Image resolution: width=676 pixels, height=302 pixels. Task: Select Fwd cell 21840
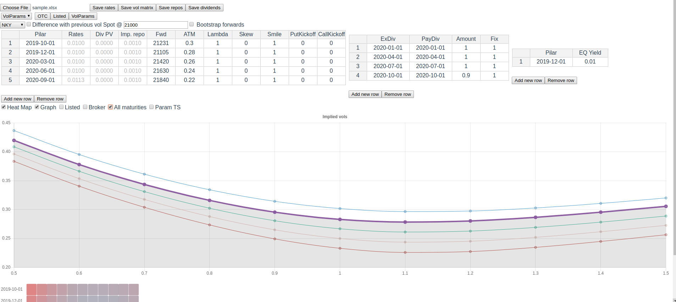[x=161, y=80]
